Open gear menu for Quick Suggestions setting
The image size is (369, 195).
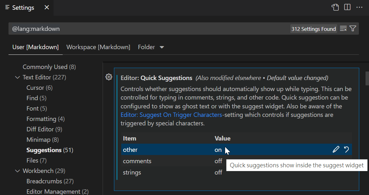[109, 77]
